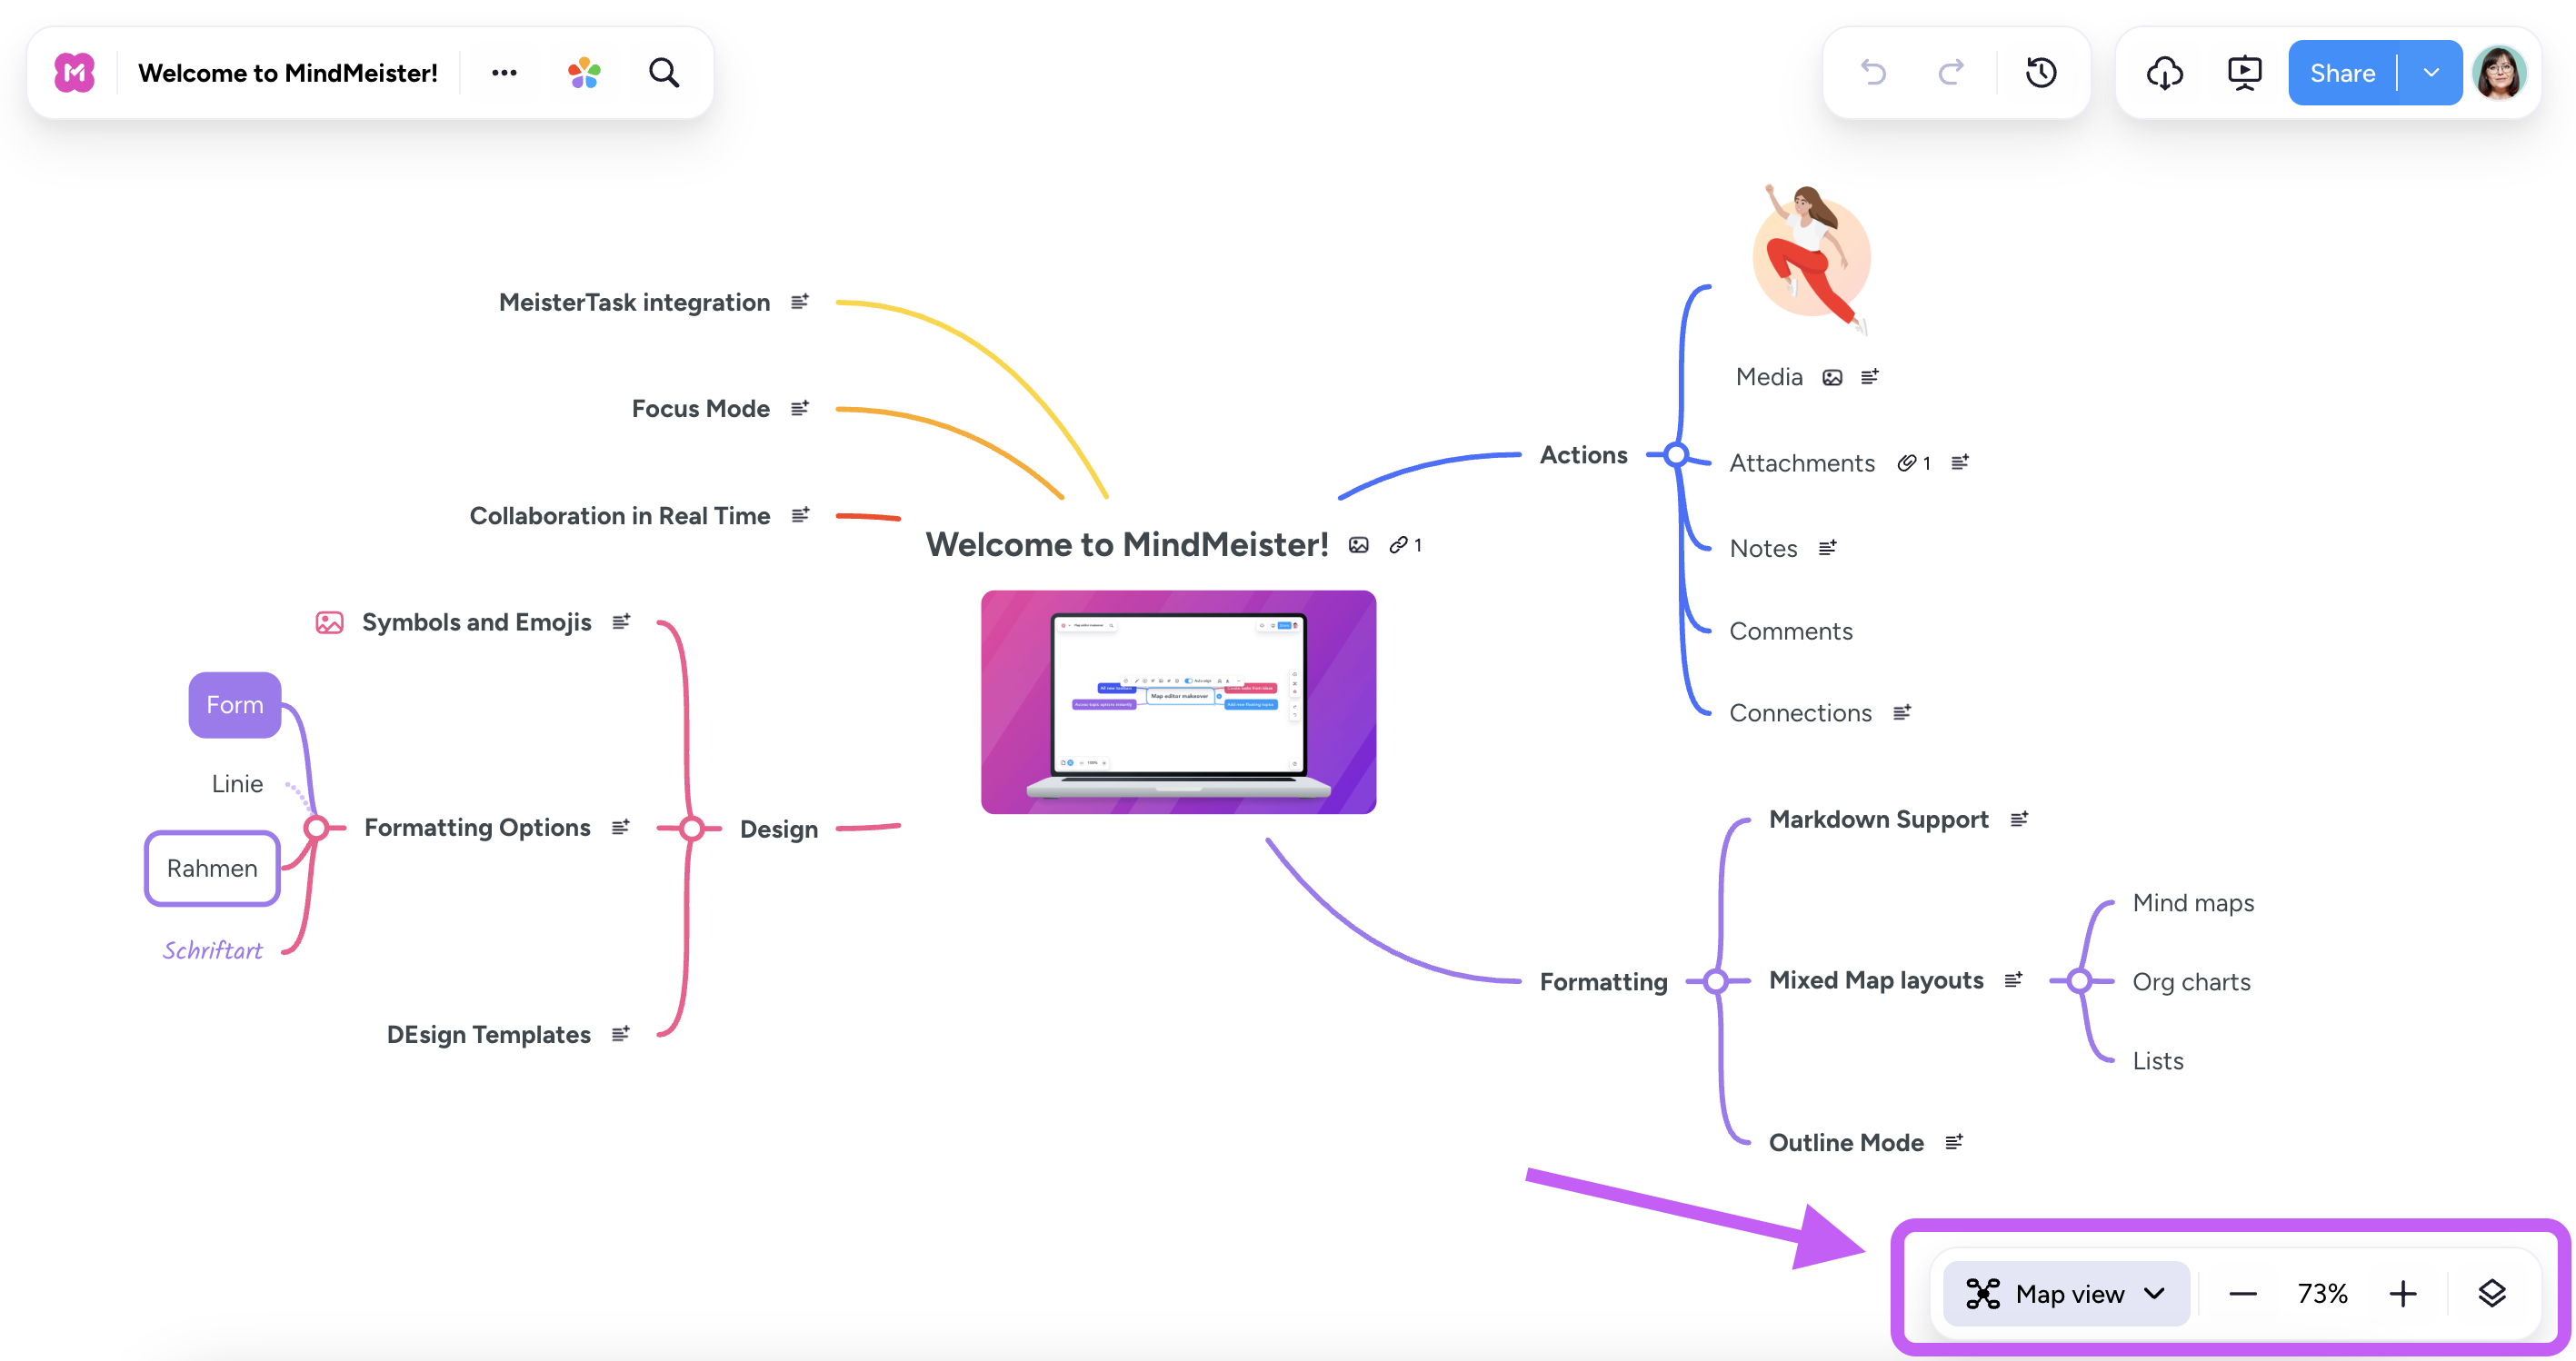Viewport: 2576px width, 1361px height.
Task: Select the Schriftart topic
Action: click(212, 950)
